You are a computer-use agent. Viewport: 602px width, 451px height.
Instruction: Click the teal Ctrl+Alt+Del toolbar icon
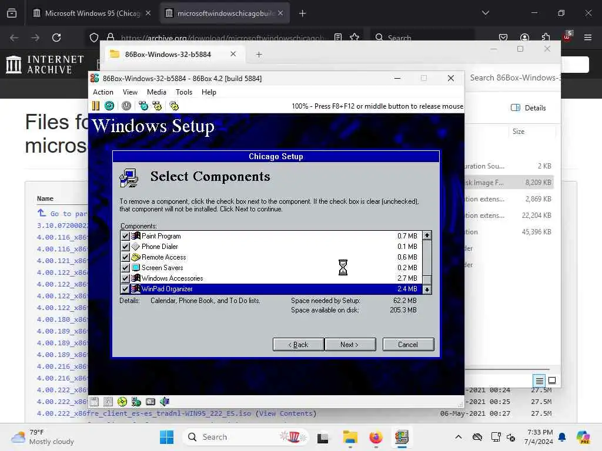(x=143, y=106)
